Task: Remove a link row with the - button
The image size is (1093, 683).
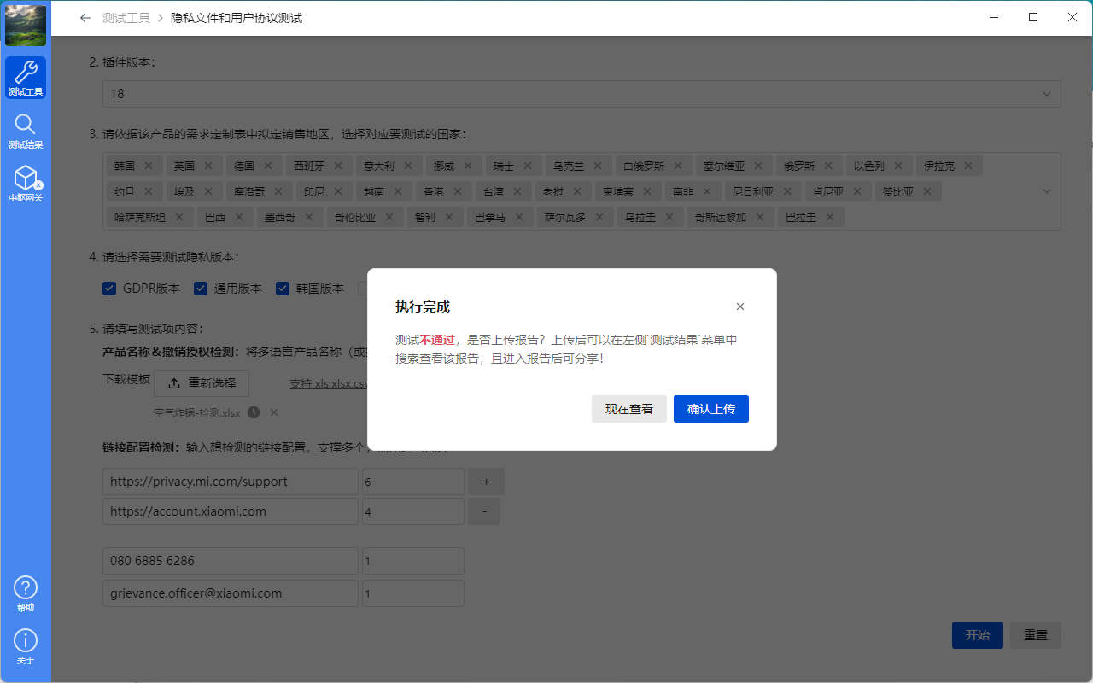Action: [x=484, y=511]
